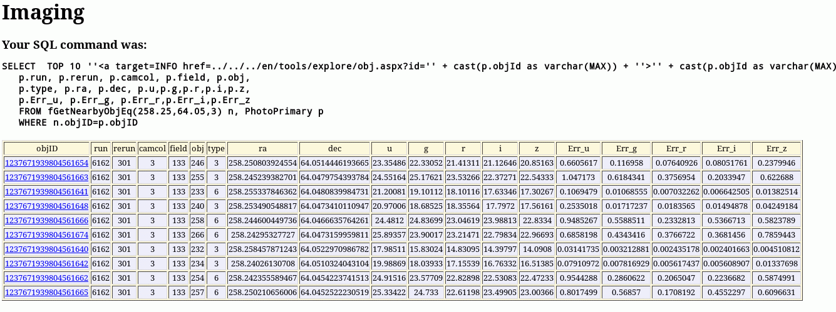Click r value 18.10116

click(463, 191)
